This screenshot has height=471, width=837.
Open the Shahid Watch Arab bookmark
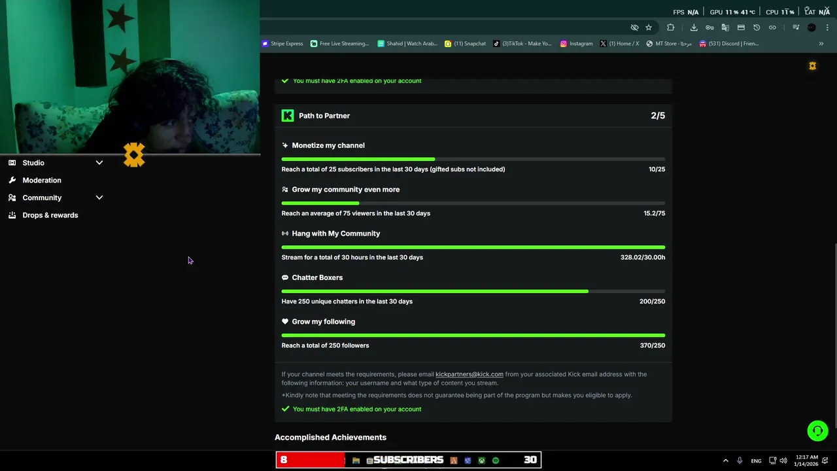click(x=407, y=44)
